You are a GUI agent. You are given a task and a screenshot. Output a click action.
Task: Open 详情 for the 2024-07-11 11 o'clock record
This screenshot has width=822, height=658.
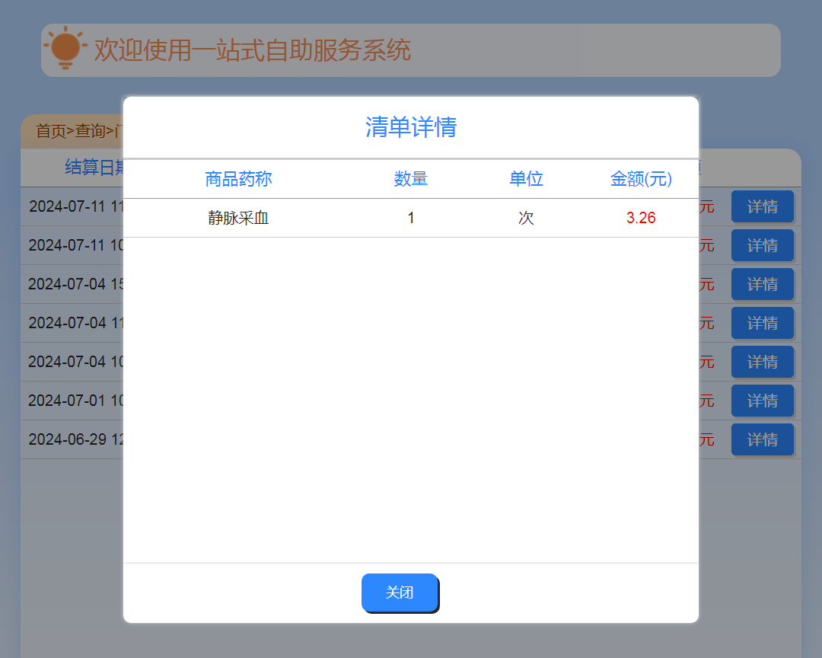(x=762, y=206)
